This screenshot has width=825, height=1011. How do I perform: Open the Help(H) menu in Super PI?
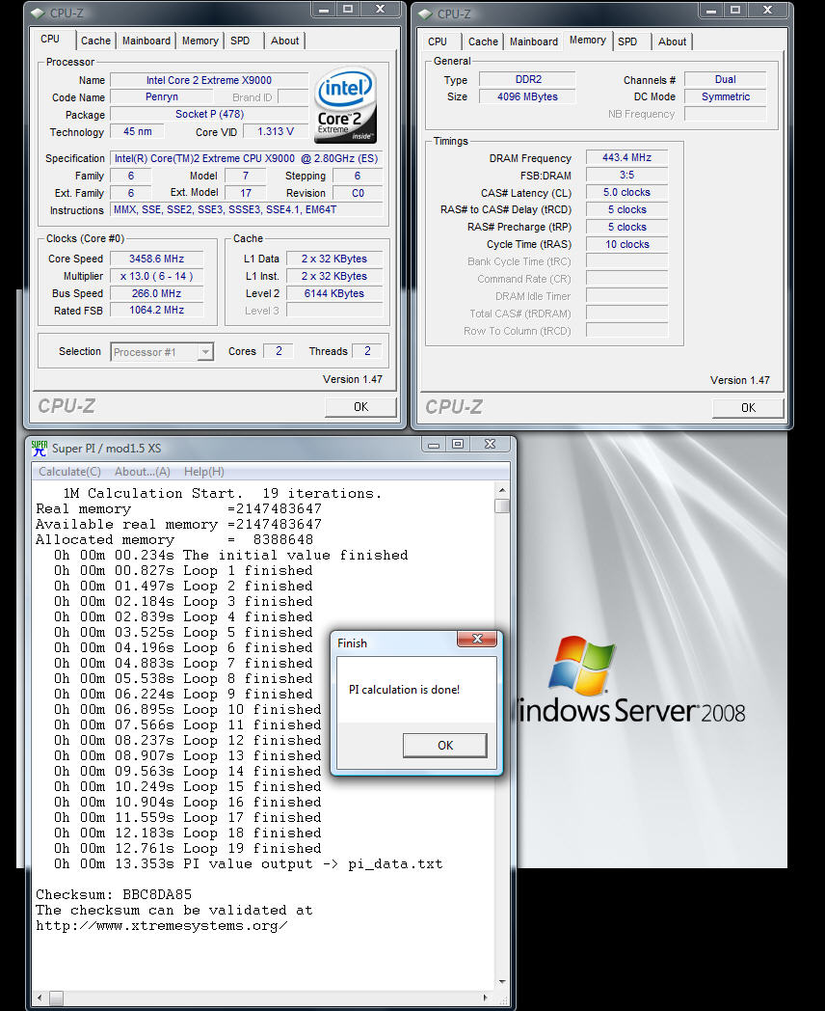204,472
